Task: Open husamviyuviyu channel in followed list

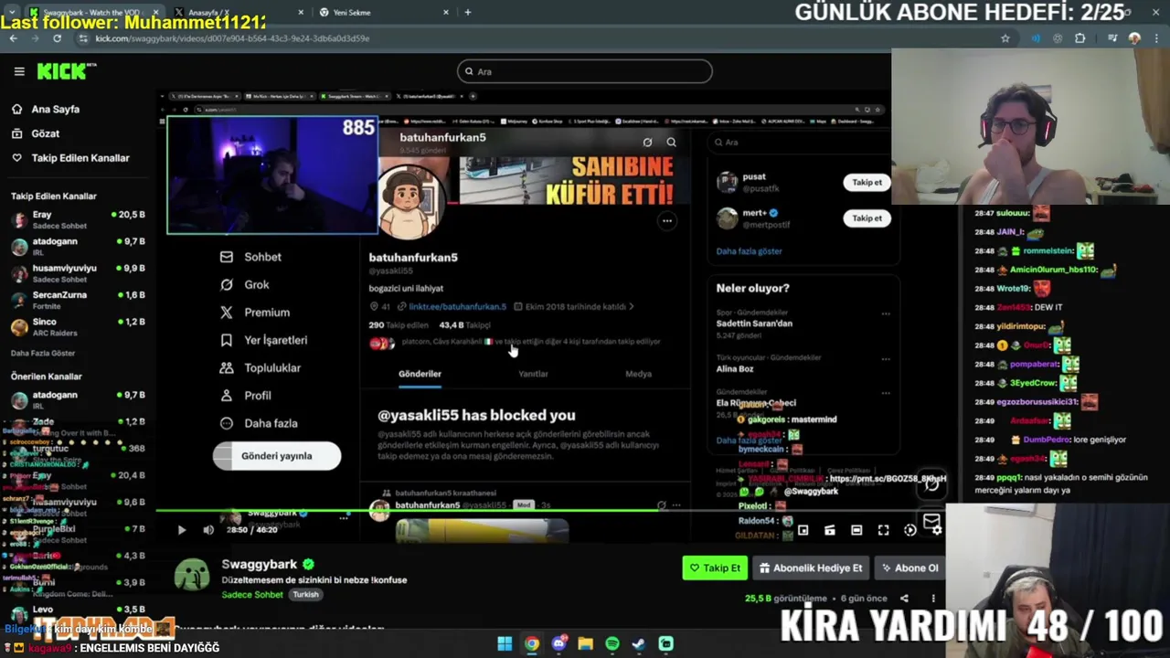Action: [x=78, y=272]
